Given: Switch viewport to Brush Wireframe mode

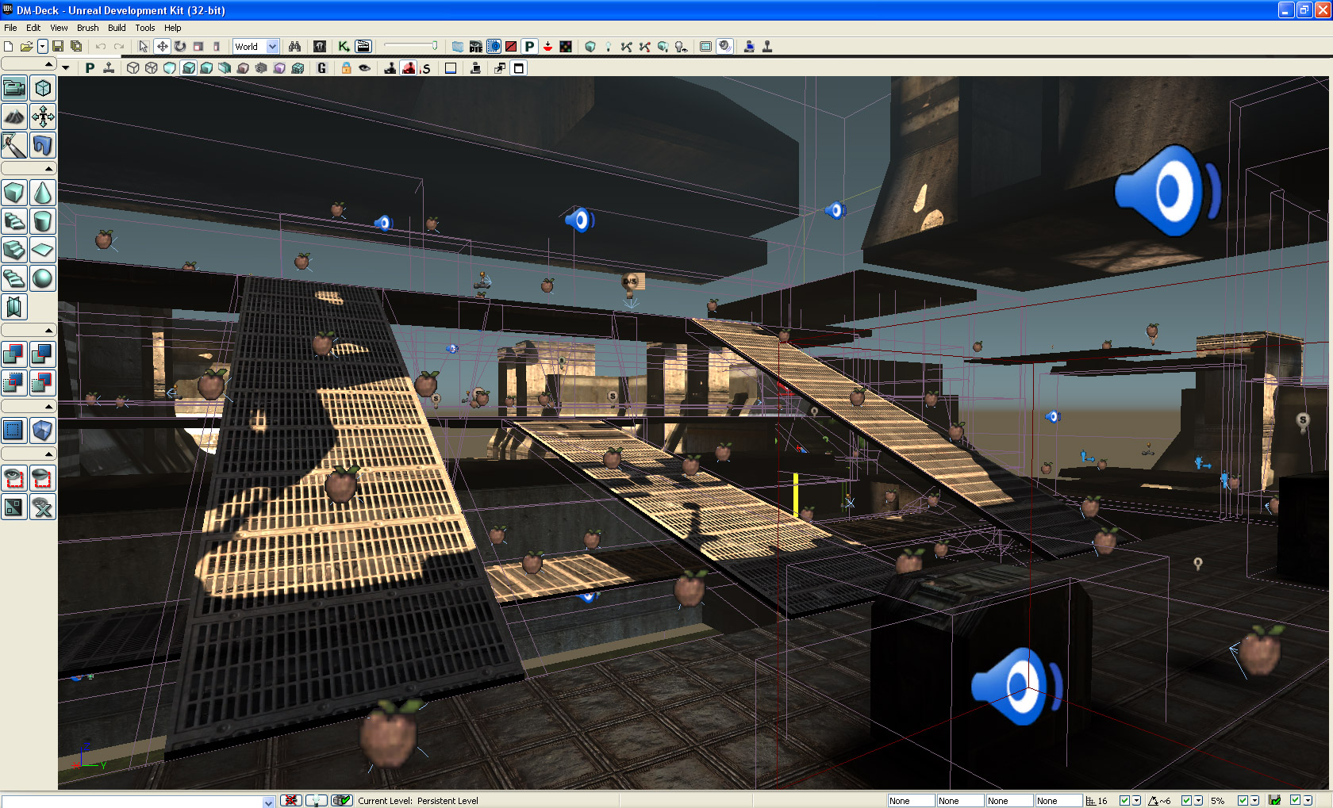Looking at the screenshot, I should tap(133, 68).
